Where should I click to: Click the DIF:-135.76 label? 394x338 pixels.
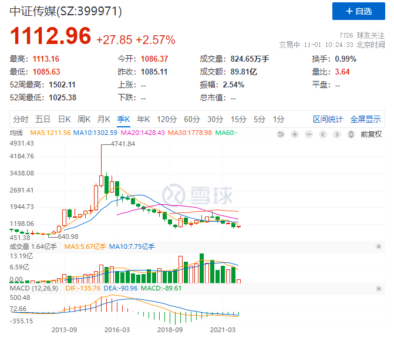(x=83, y=288)
